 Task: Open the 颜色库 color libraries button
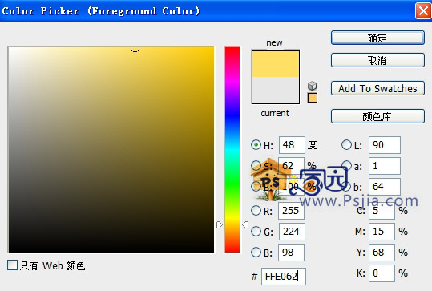[x=377, y=116]
